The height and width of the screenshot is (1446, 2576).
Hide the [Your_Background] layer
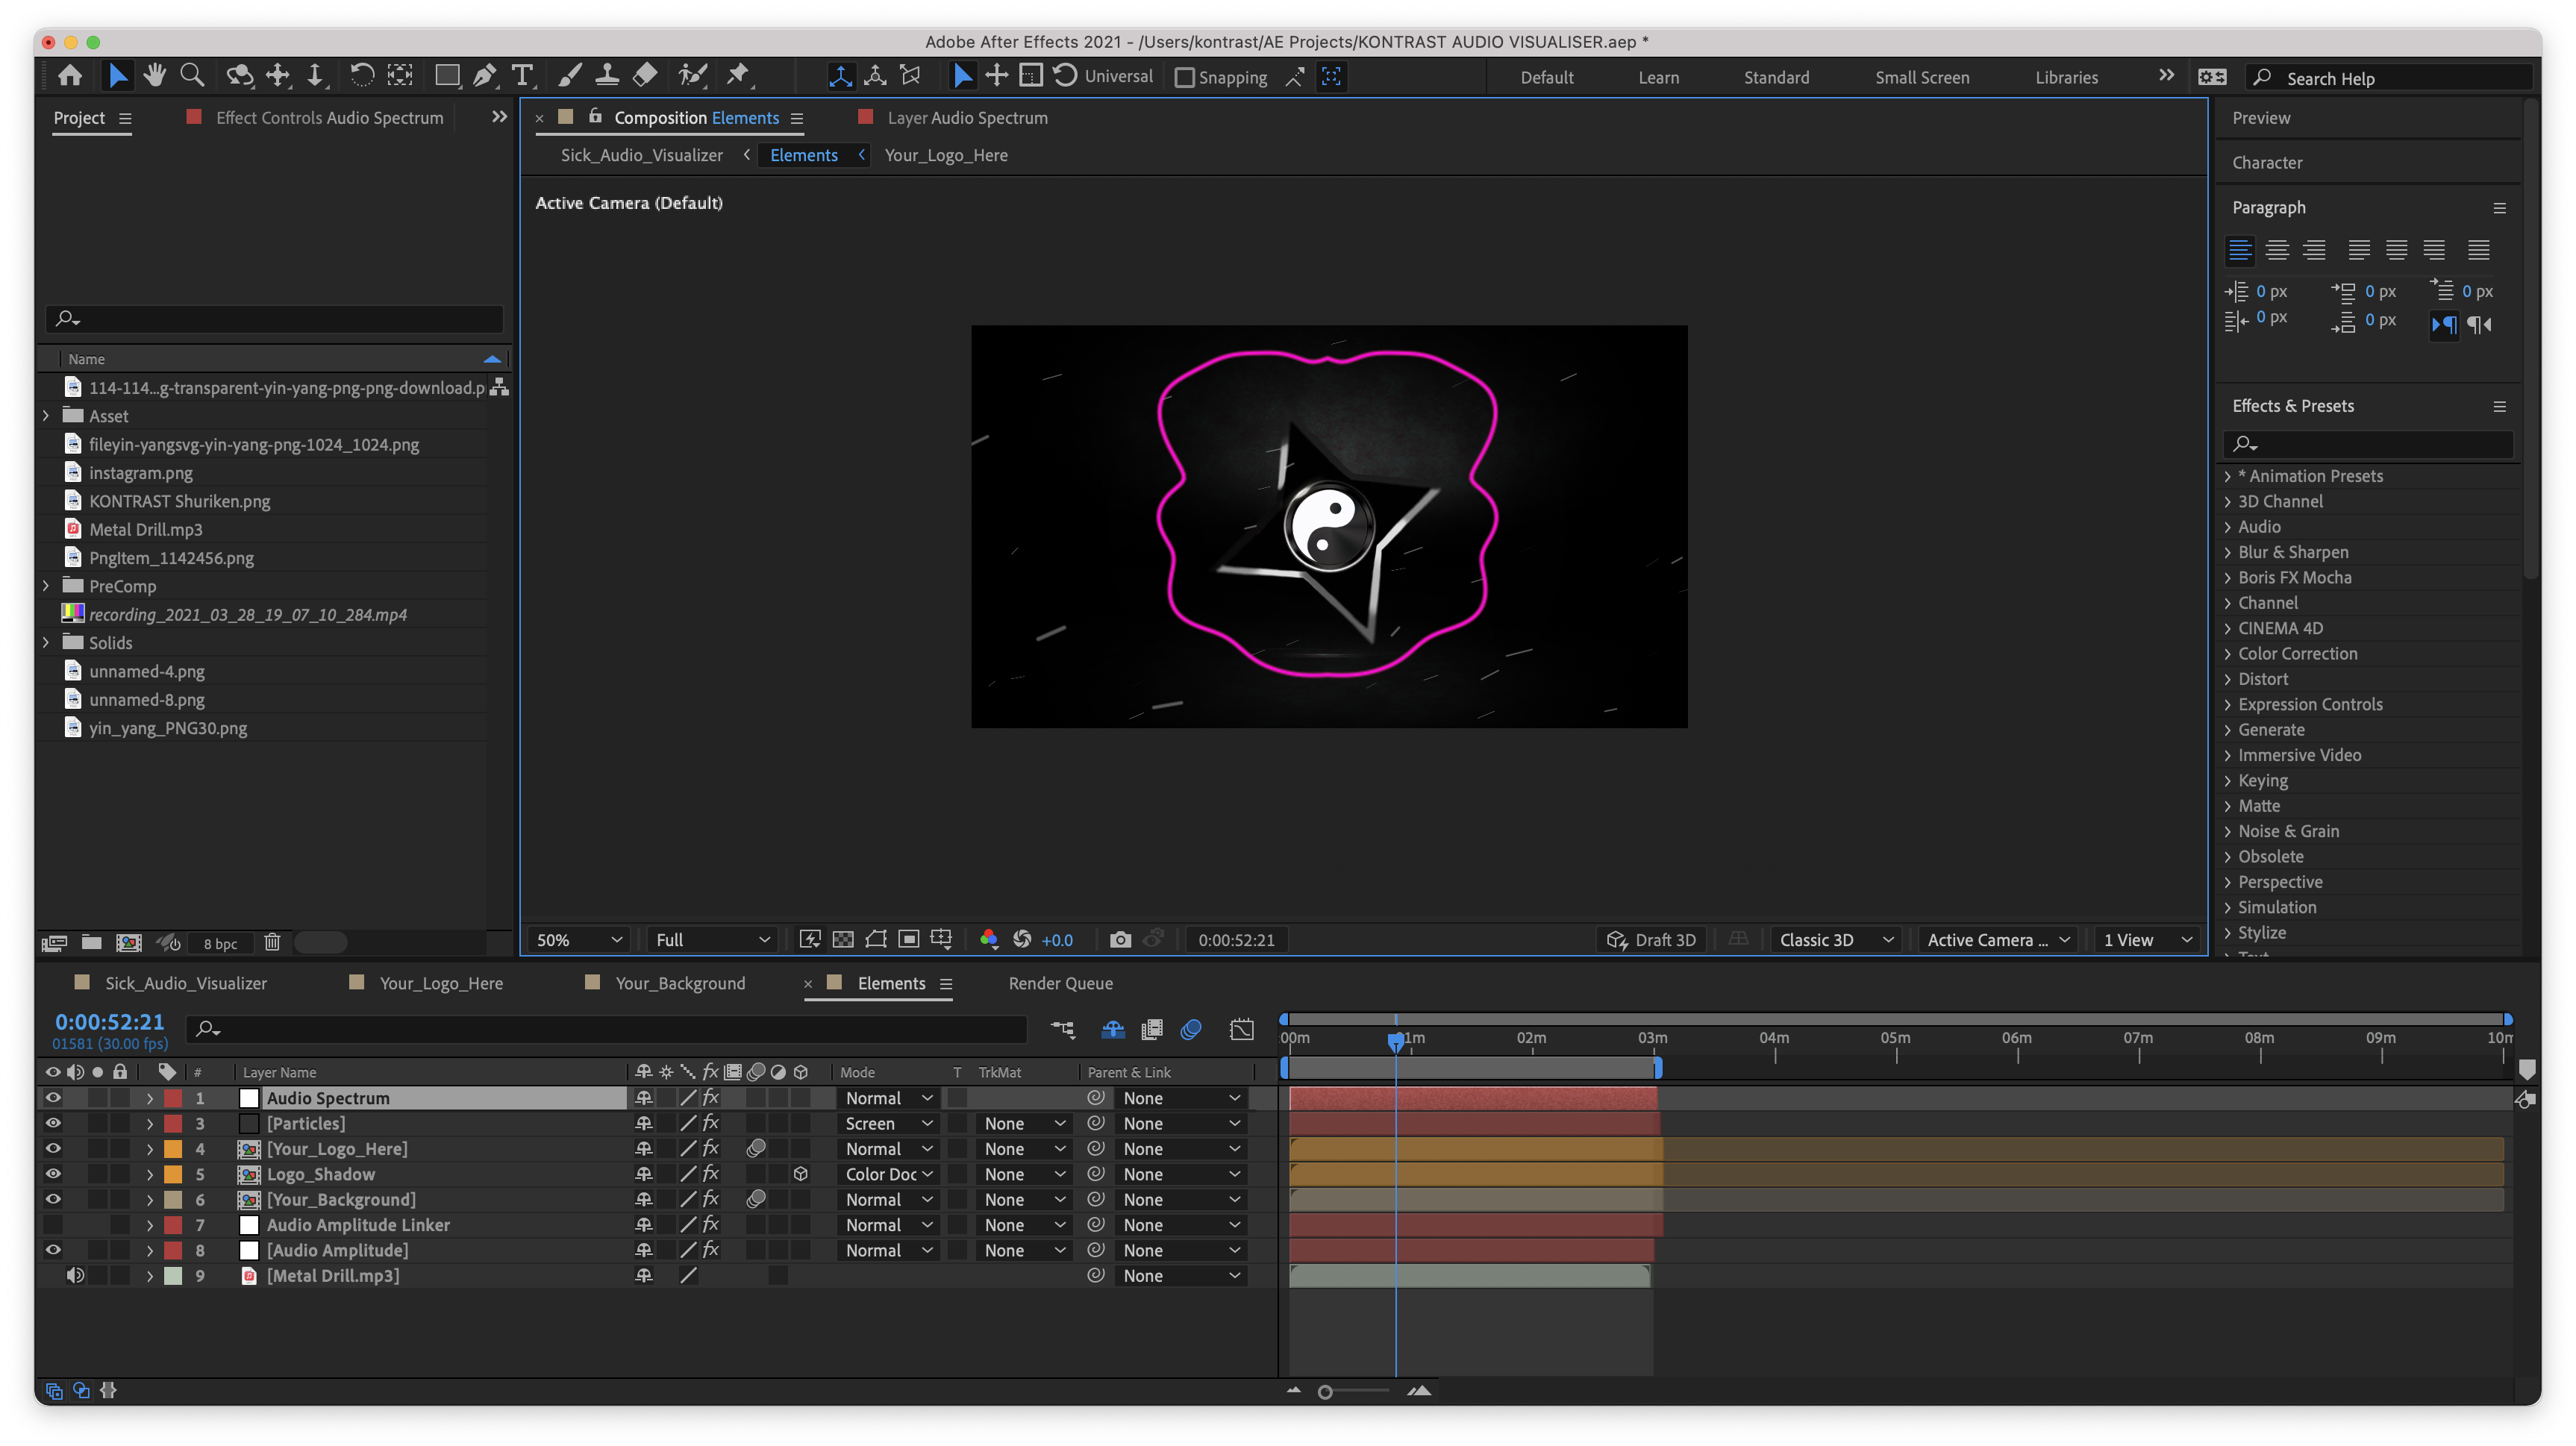pos(53,1199)
